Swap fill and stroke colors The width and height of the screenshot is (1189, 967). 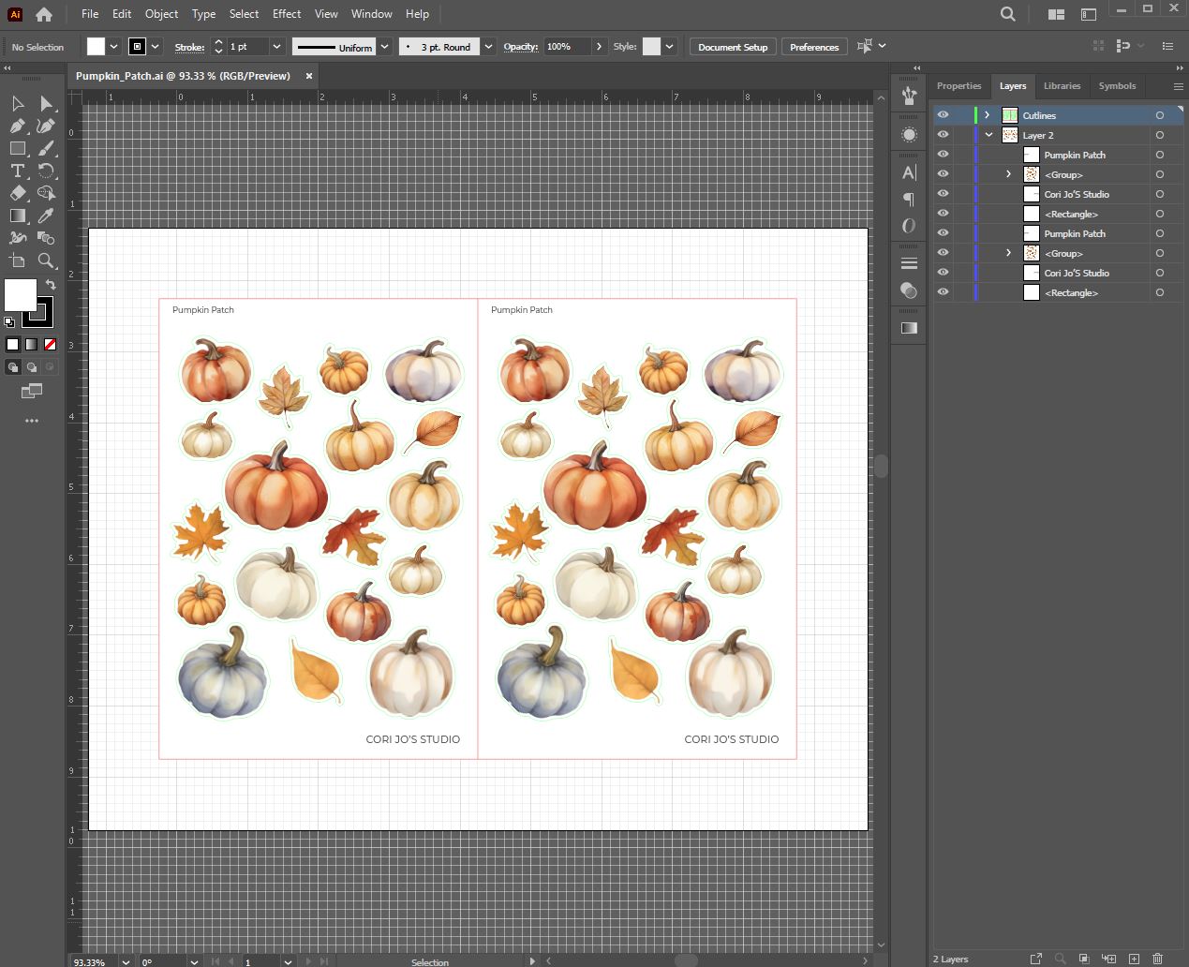tap(51, 285)
